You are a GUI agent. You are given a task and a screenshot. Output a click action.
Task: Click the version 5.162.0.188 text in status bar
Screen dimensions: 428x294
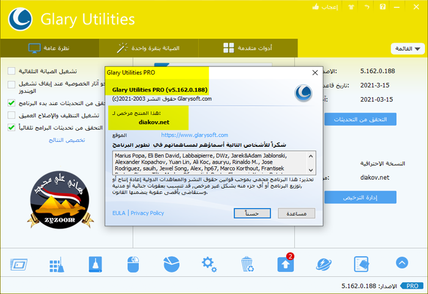pyautogui.click(x=359, y=286)
